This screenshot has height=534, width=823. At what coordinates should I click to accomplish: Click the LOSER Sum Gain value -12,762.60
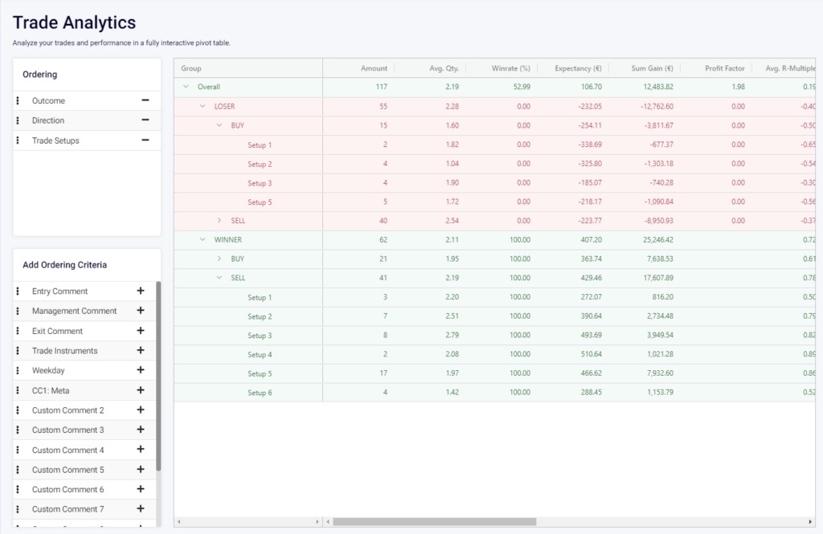pyautogui.click(x=657, y=106)
